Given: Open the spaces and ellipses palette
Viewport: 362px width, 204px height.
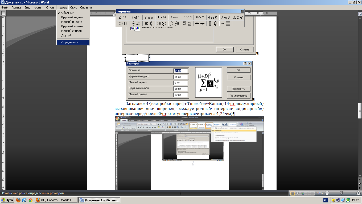Looking at the screenshot, I should [x=136, y=17].
